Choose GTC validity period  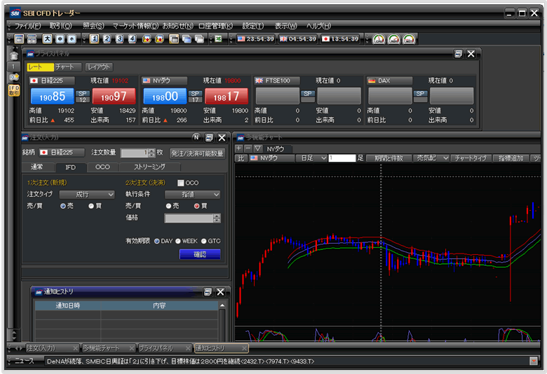tap(204, 241)
